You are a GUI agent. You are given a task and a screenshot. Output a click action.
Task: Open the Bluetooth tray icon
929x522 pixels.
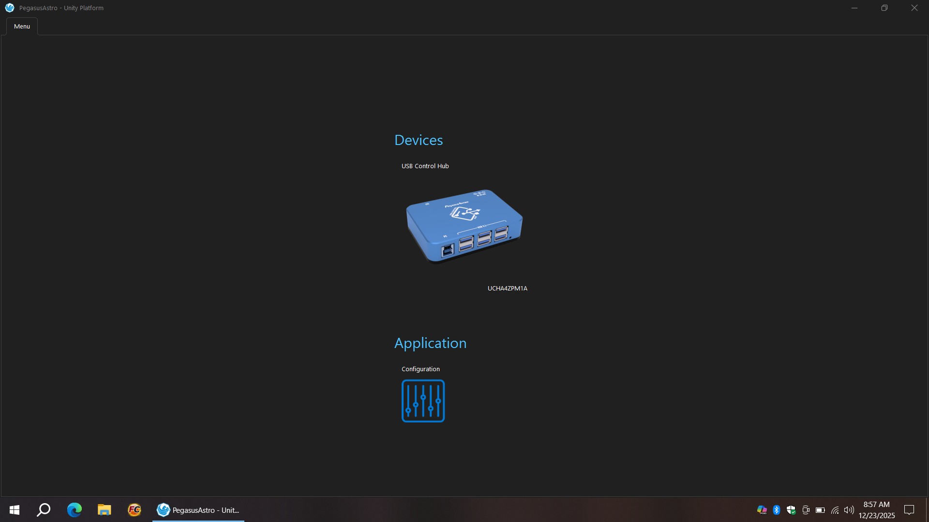(x=777, y=510)
